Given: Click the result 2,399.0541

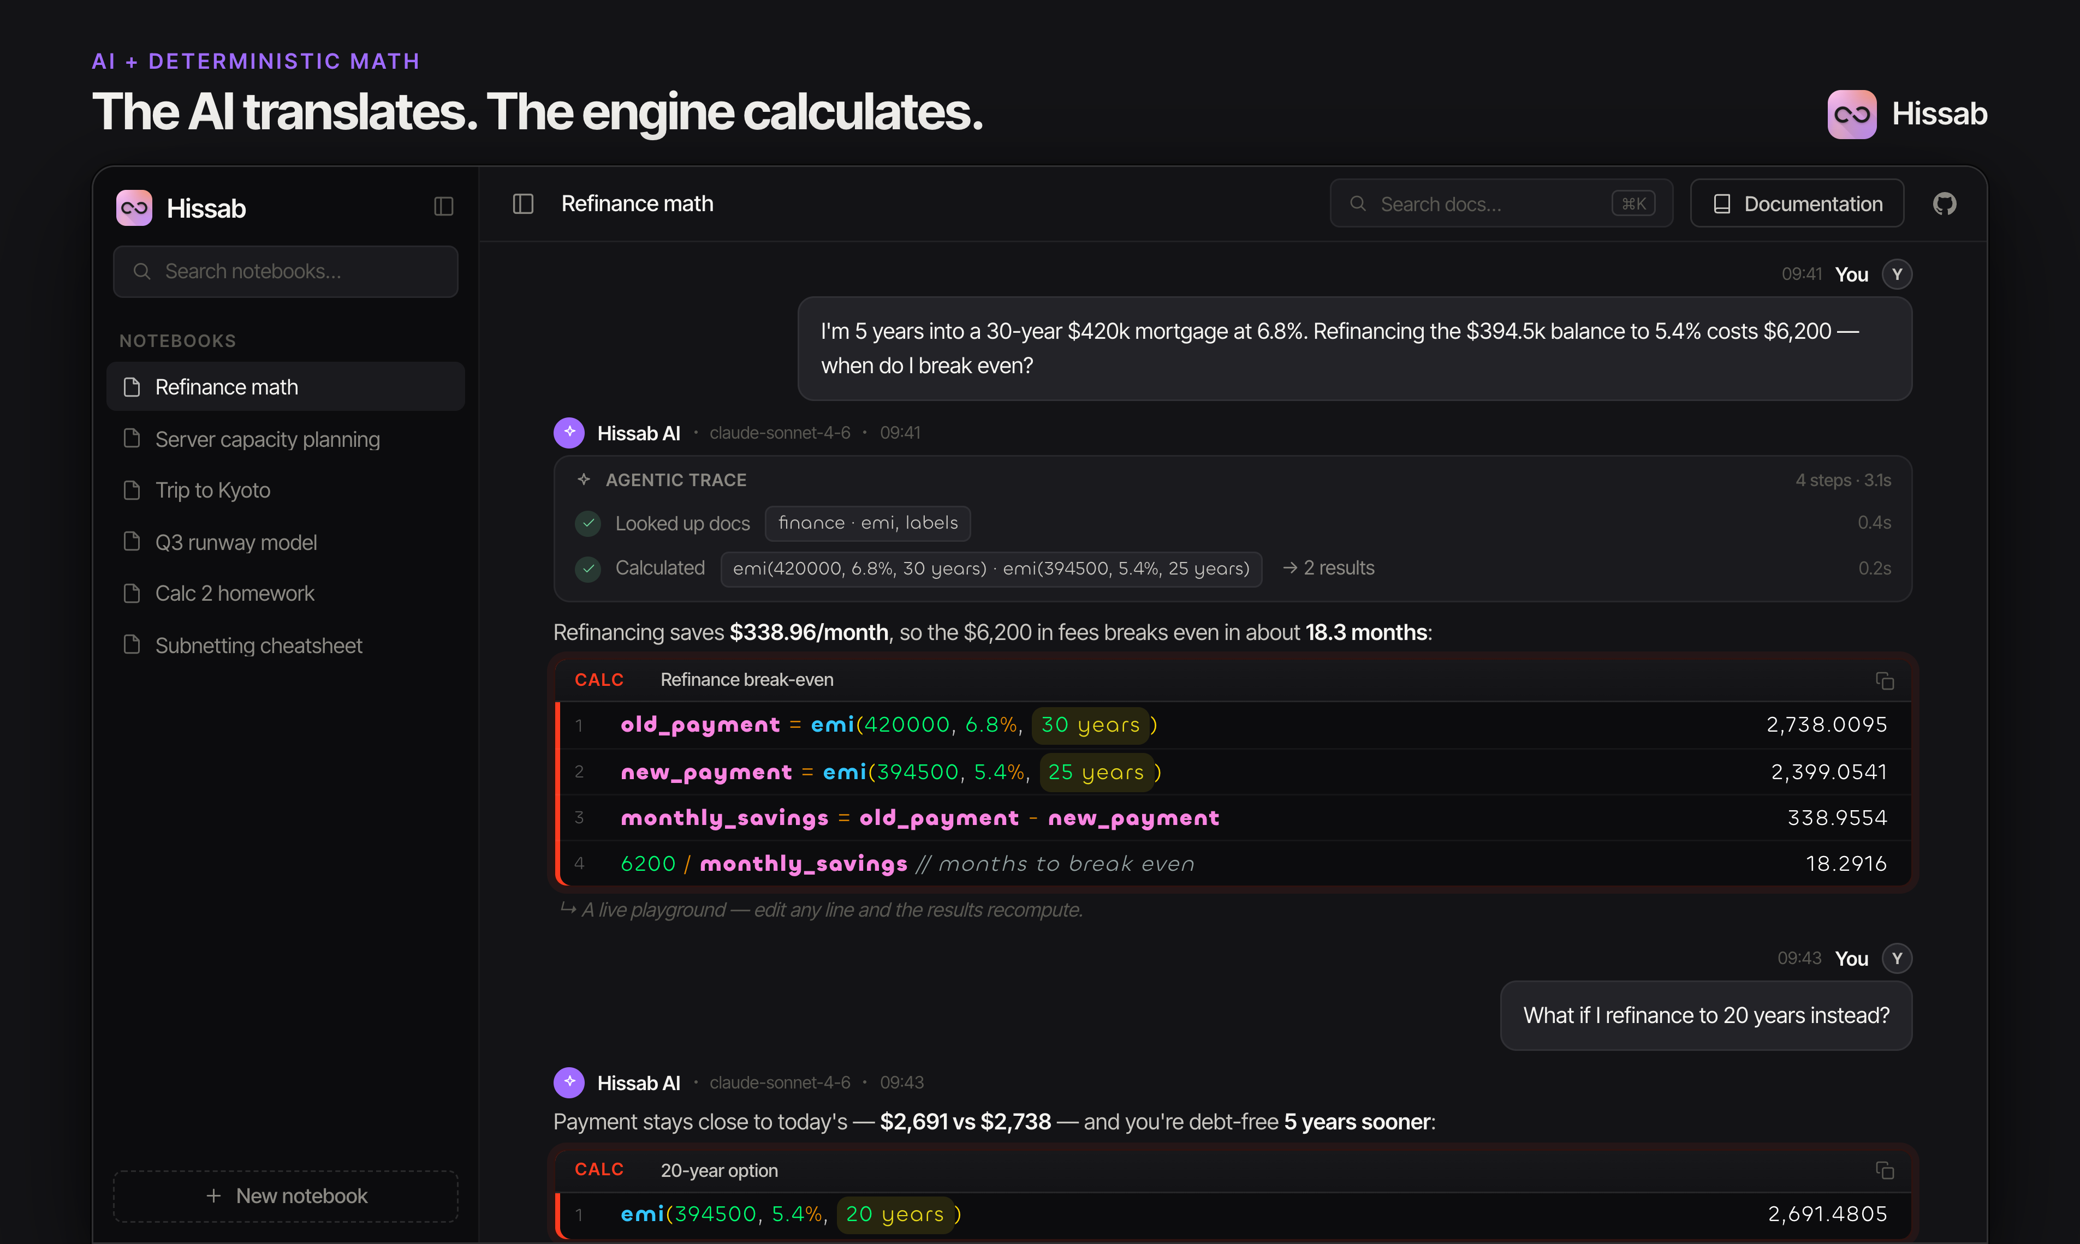Looking at the screenshot, I should (1829, 772).
